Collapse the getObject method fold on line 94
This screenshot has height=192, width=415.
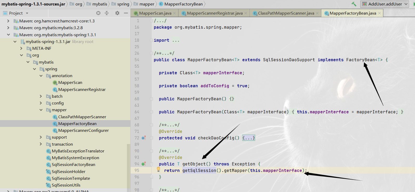[x=151, y=164]
